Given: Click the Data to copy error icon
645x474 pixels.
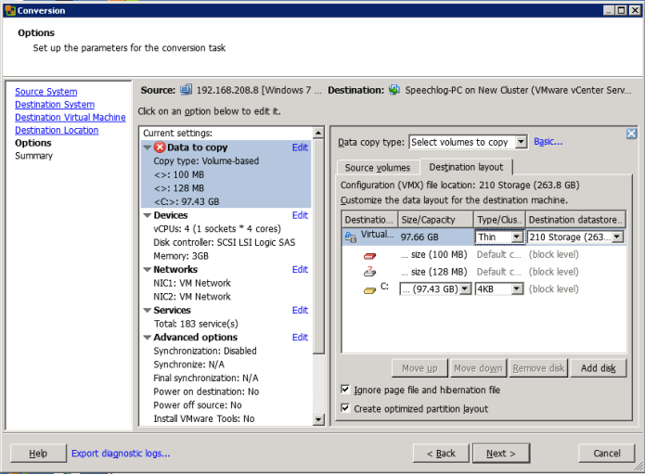Looking at the screenshot, I should (x=160, y=147).
